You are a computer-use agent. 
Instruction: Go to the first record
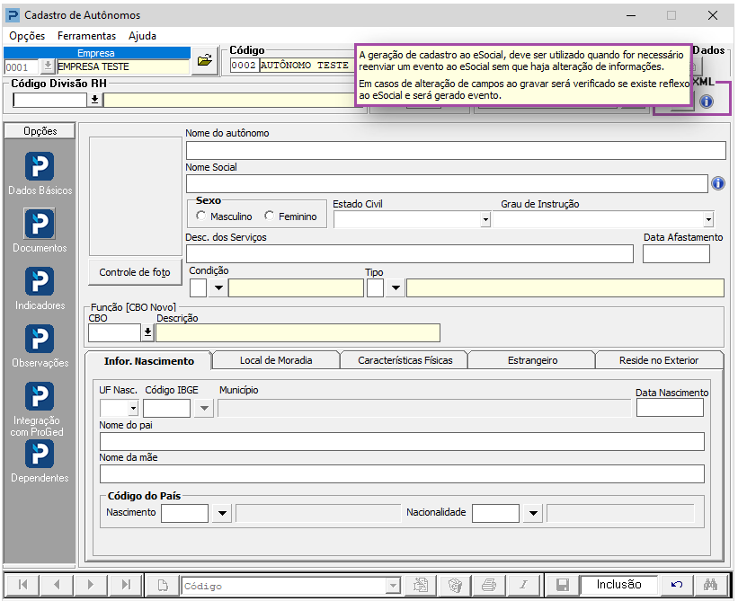pyautogui.click(x=22, y=585)
